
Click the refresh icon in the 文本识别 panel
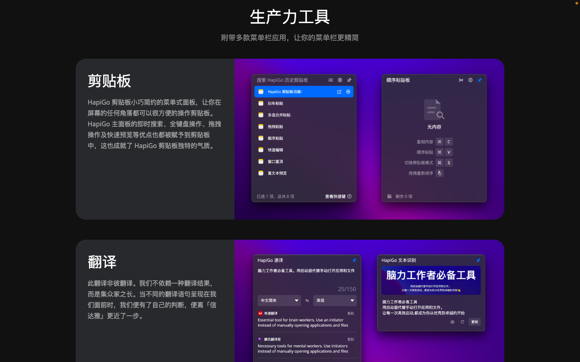(462, 322)
